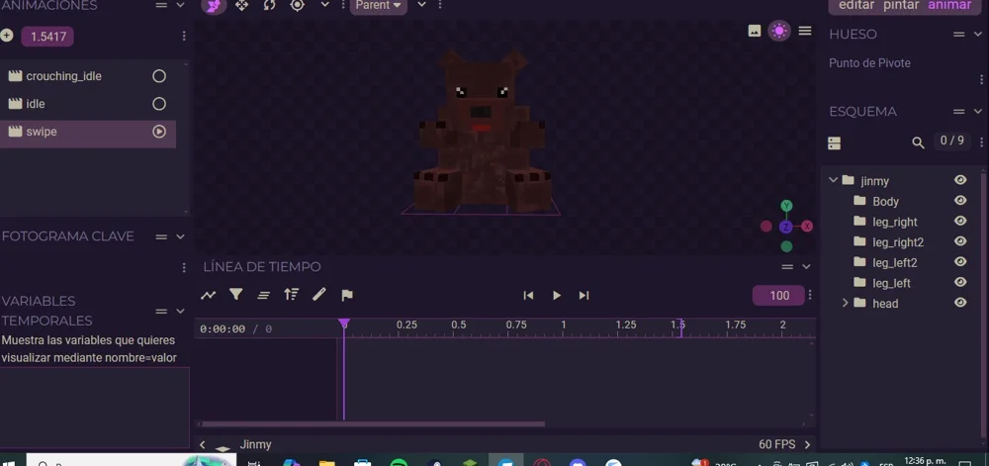The height and width of the screenshot is (466, 989).
Task: Open the tool toolbar overflow chevron
Action: tap(324, 5)
